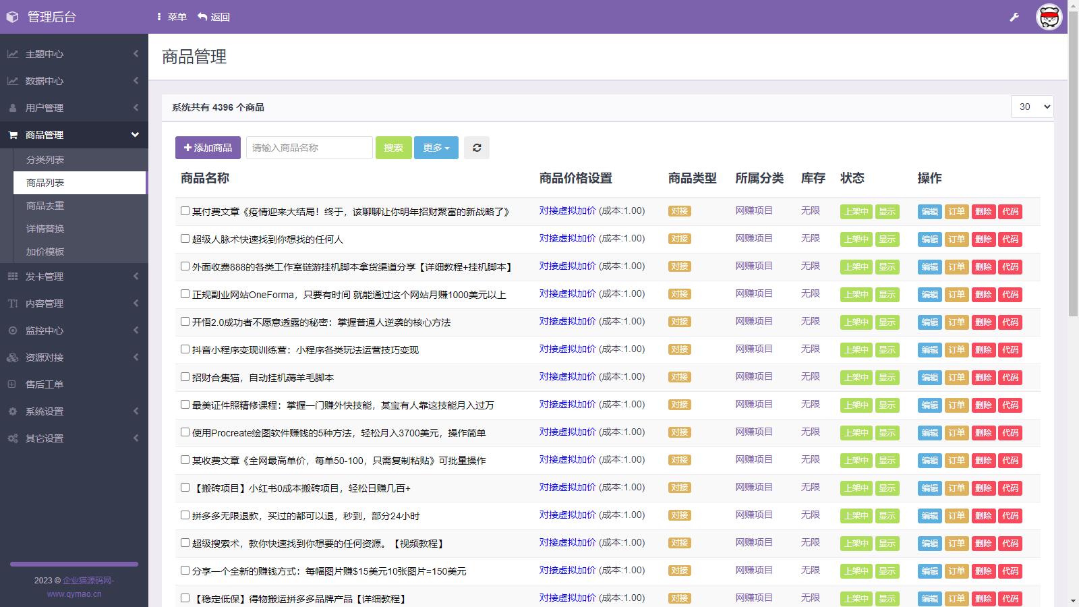Change the page size dropdown showing 30

click(x=1032, y=106)
